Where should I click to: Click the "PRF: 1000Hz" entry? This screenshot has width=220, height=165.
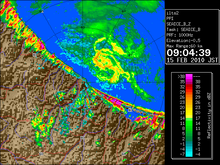pyautogui.click(x=180, y=35)
